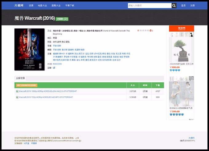The height and width of the screenshot is (151, 209).
Task: Click the bonsai ad title text
Action: tap(181, 64)
